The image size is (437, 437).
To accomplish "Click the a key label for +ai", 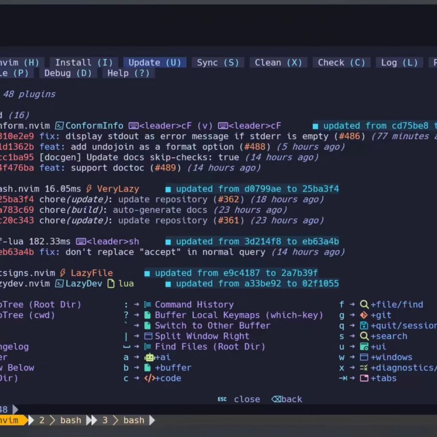I will coord(126,357).
